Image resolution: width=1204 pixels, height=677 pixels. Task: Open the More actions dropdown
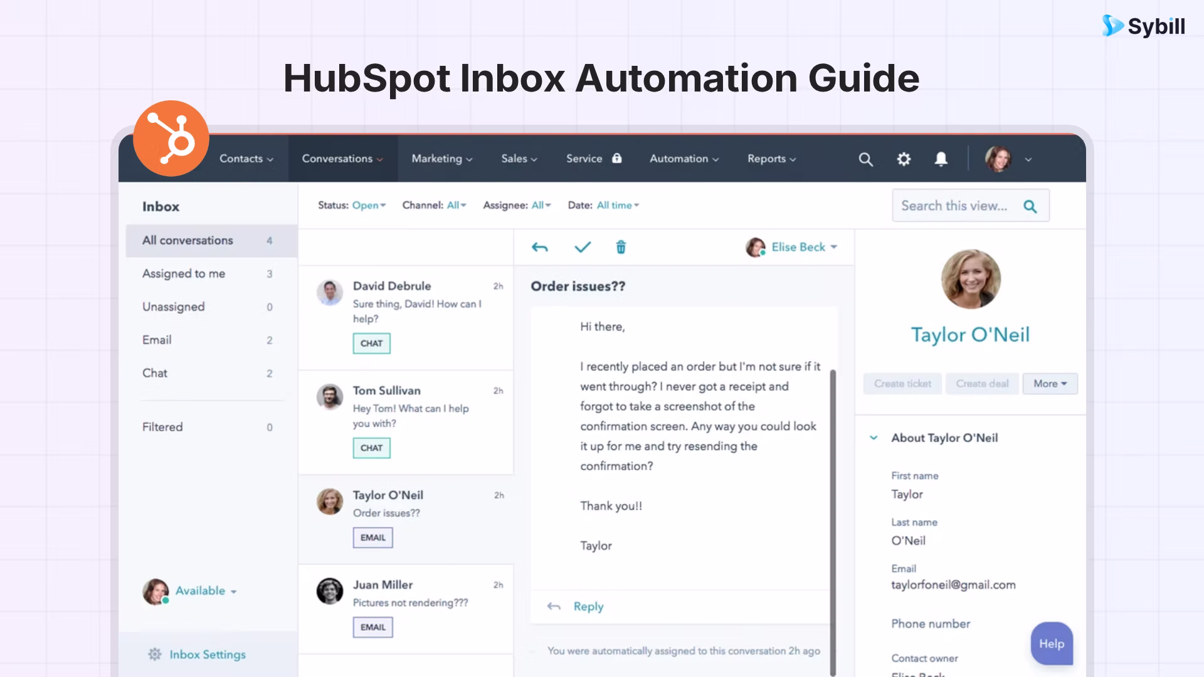(1050, 384)
